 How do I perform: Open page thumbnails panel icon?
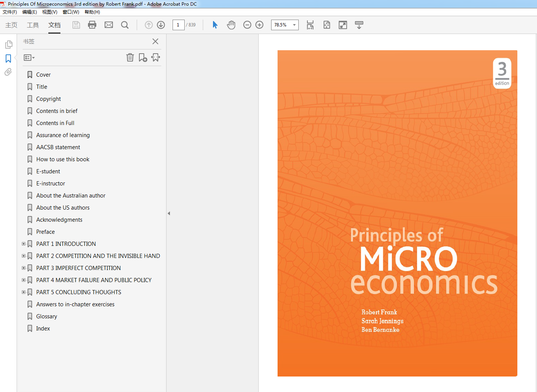[x=9, y=45]
